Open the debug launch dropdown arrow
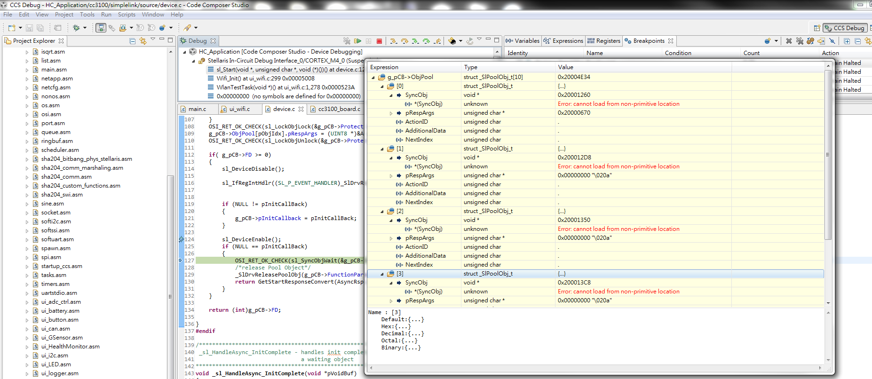 coord(85,28)
